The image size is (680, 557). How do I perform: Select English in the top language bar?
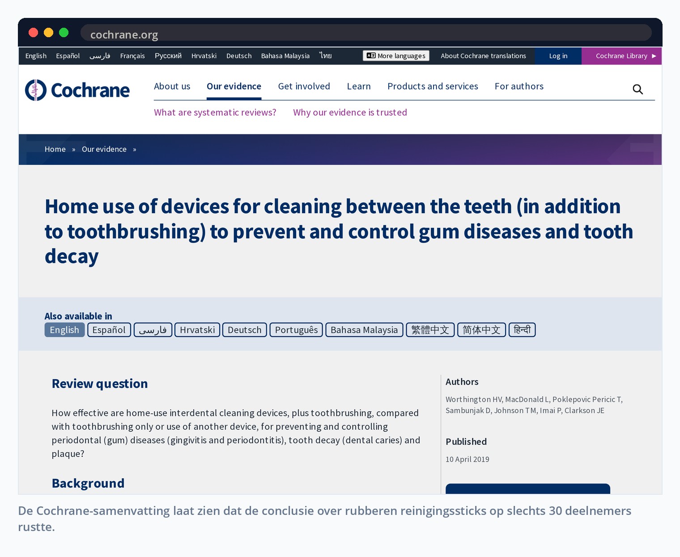36,56
